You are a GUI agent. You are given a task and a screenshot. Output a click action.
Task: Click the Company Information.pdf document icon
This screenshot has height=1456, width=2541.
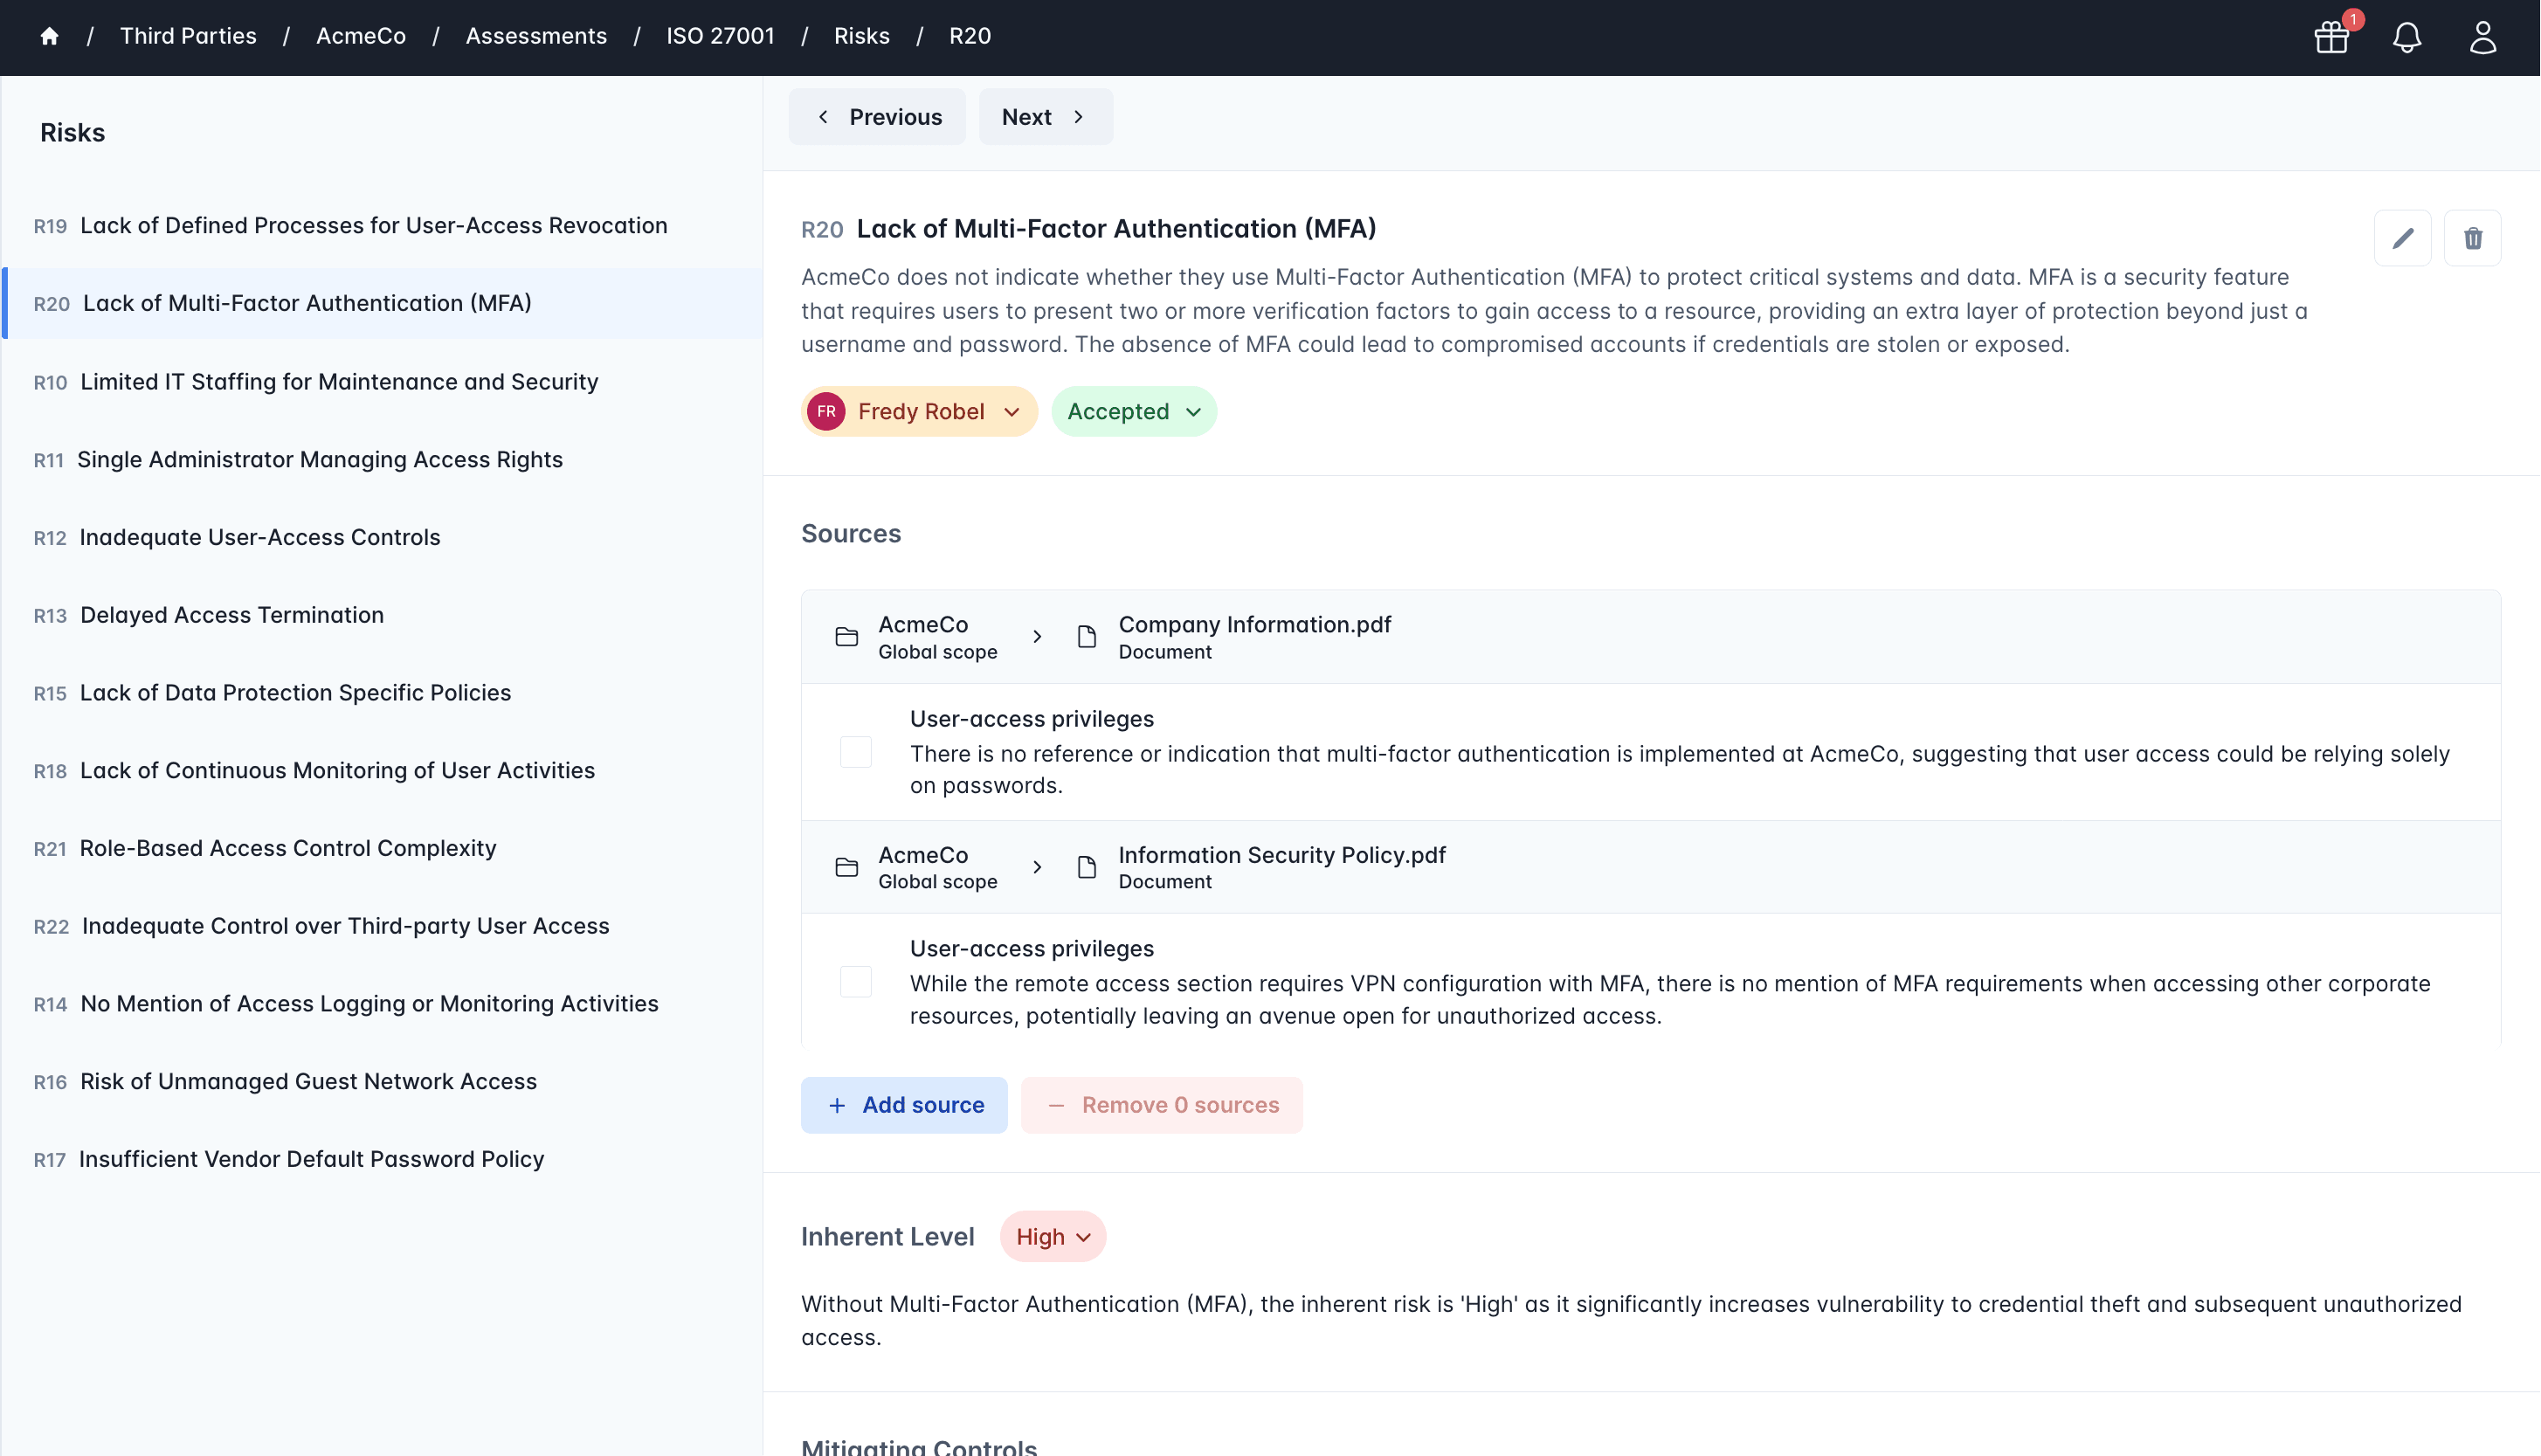[1087, 637]
